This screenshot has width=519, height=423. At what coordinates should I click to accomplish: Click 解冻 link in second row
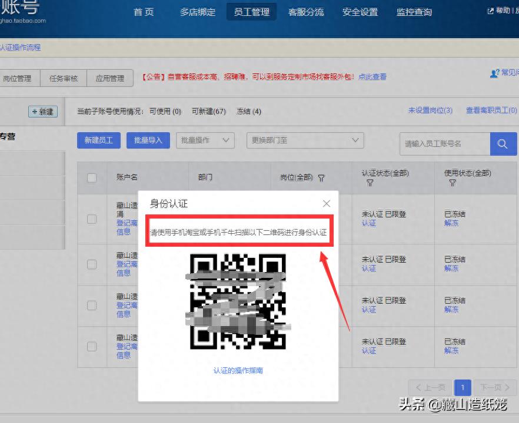pyautogui.click(x=451, y=268)
